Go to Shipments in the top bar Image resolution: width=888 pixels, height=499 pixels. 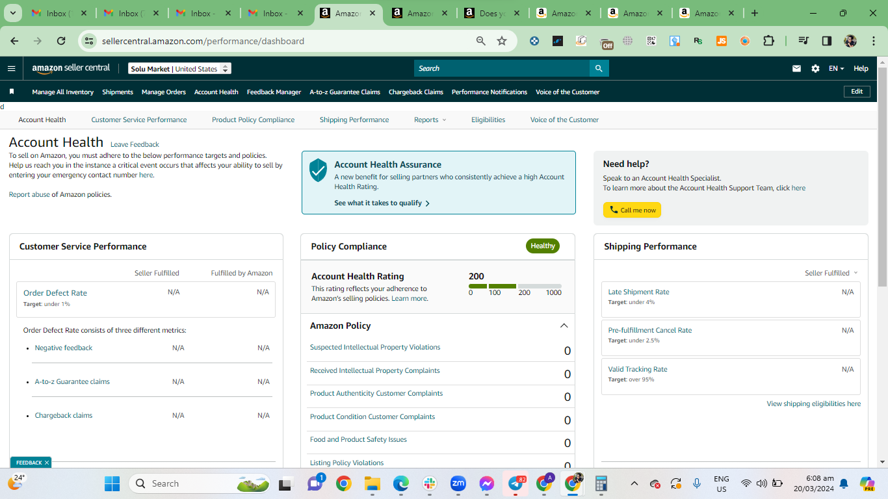118,92
